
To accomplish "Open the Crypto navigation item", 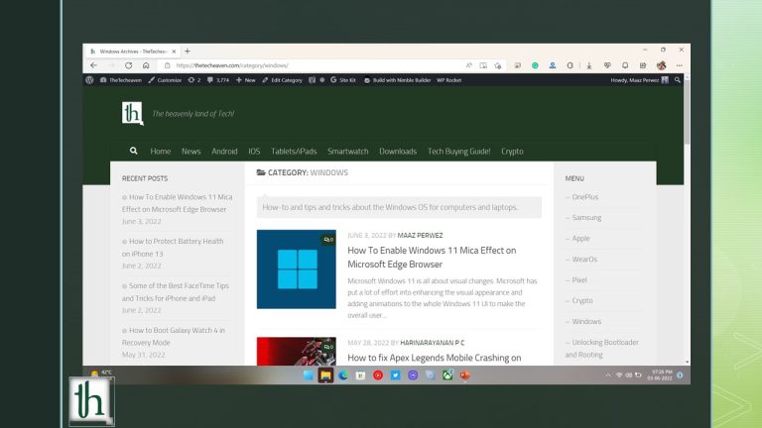I will coord(512,152).
